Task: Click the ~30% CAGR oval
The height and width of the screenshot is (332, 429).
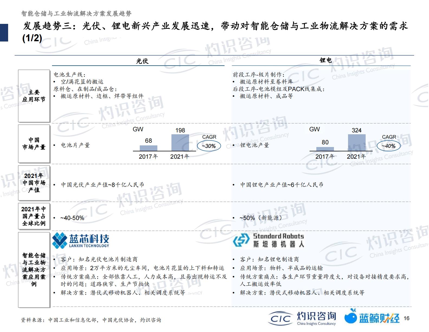Action: (209, 146)
